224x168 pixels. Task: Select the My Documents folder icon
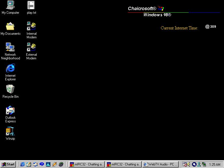[x=10, y=27]
